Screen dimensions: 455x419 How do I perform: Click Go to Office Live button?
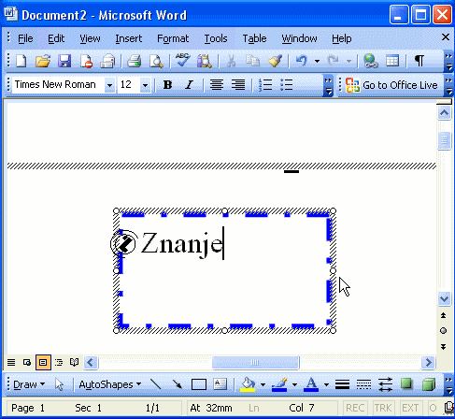[391, 85]
